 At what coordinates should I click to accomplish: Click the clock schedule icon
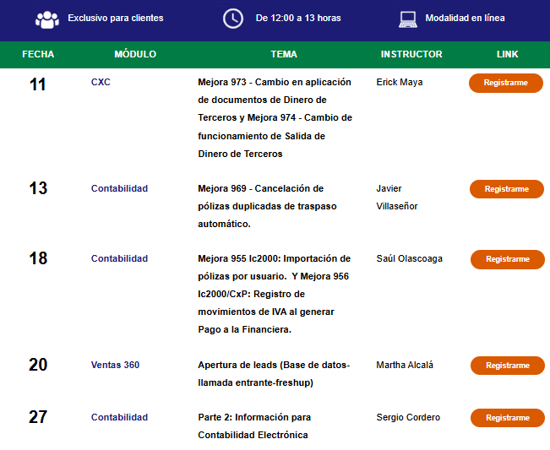[x=233, y=19]
